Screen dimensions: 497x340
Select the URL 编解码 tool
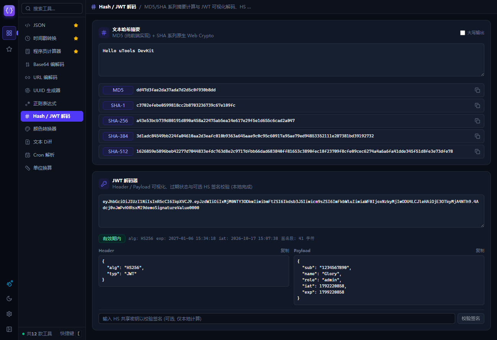click(52, 78)
